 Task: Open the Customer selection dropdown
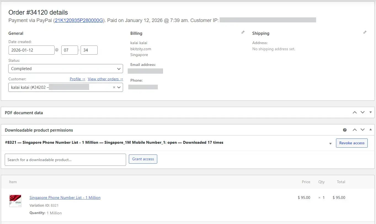[x=119, y=87]
